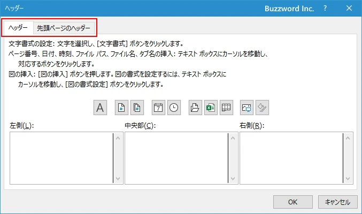Click up arrow of 右側 box scrollbar
Screen dimensions: 362x214
click(348, 138)
